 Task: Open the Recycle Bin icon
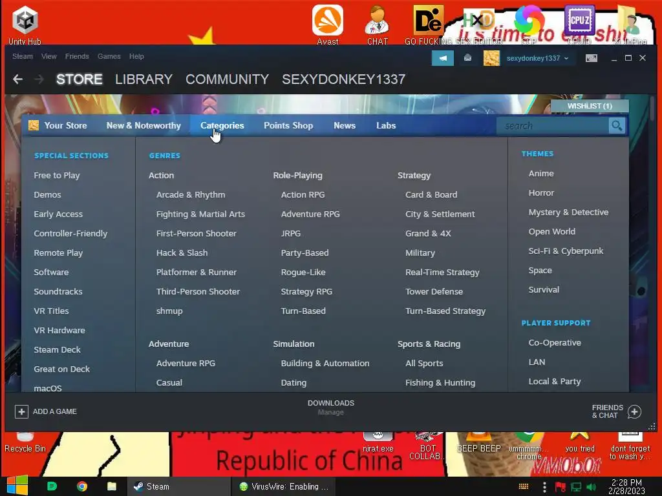pos(25,442)
